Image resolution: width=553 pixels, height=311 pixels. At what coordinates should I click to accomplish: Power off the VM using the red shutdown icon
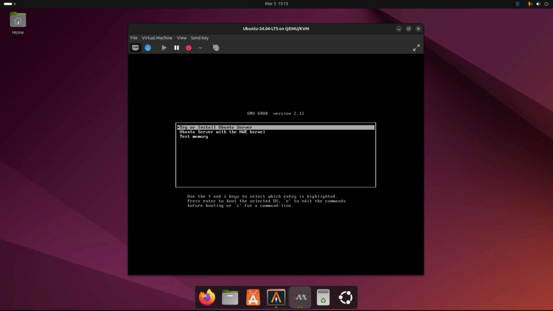tap(188, 47)
